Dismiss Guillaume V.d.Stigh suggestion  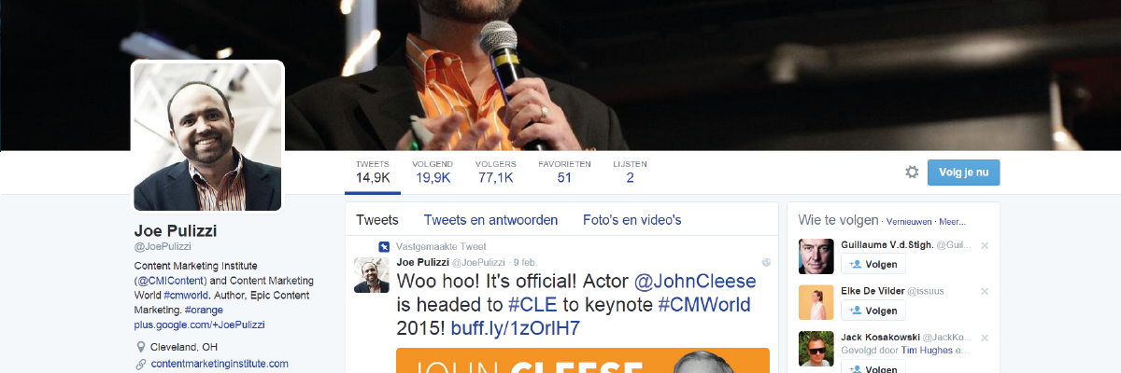click(985, 245)
